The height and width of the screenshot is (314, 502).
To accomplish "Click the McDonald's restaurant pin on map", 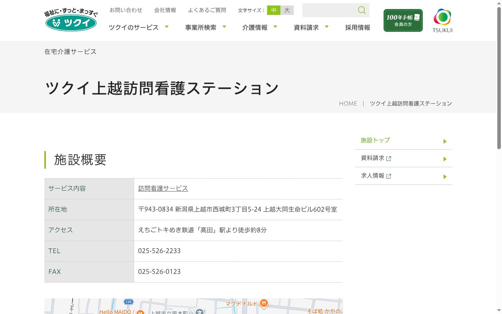I will pyautogui.click(x=264, y=303).
